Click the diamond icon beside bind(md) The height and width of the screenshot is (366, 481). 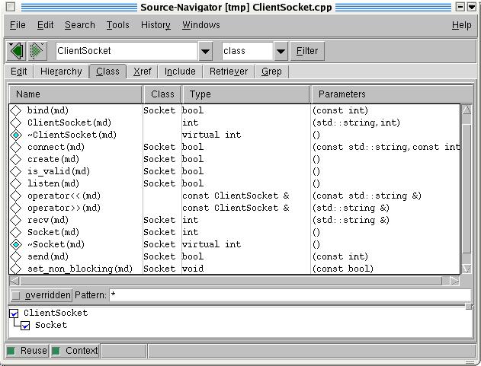click(16, 110)
